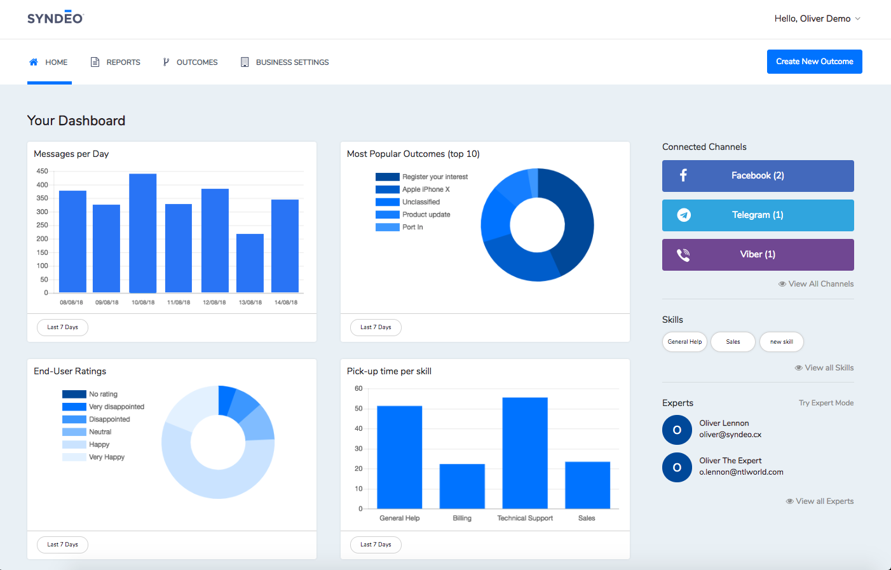
Task: Select the Sales skill tag
Action: coord(733,342)
